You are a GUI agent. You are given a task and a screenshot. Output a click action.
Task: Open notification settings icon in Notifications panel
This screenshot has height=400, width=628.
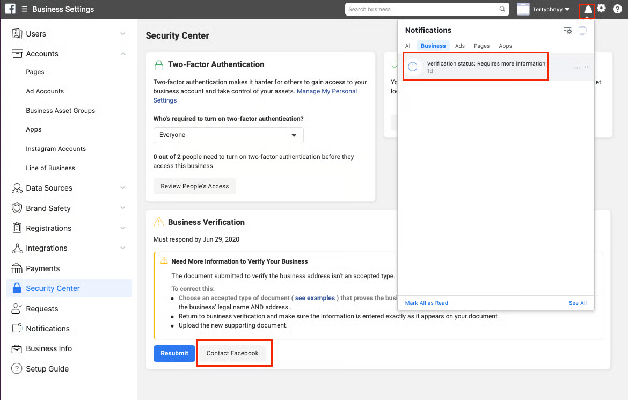click(x=567, y=31)
